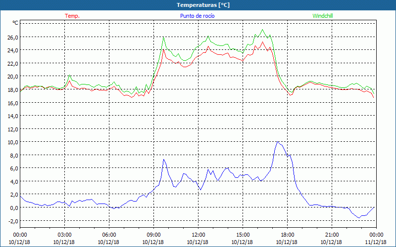Click the 22,0 y-axis value

pos(13,63)
